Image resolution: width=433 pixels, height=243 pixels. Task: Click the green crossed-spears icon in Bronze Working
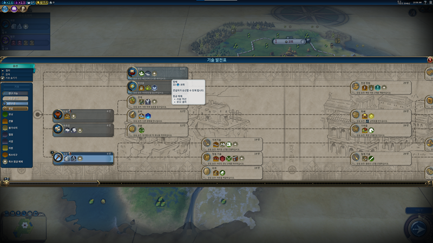[x=228, y=159]
